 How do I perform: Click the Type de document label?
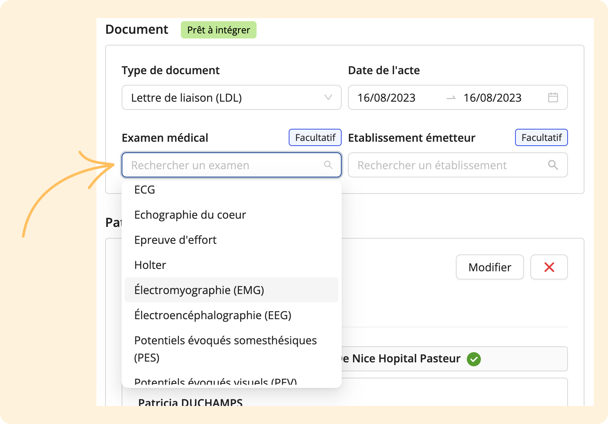coord(171,70)
